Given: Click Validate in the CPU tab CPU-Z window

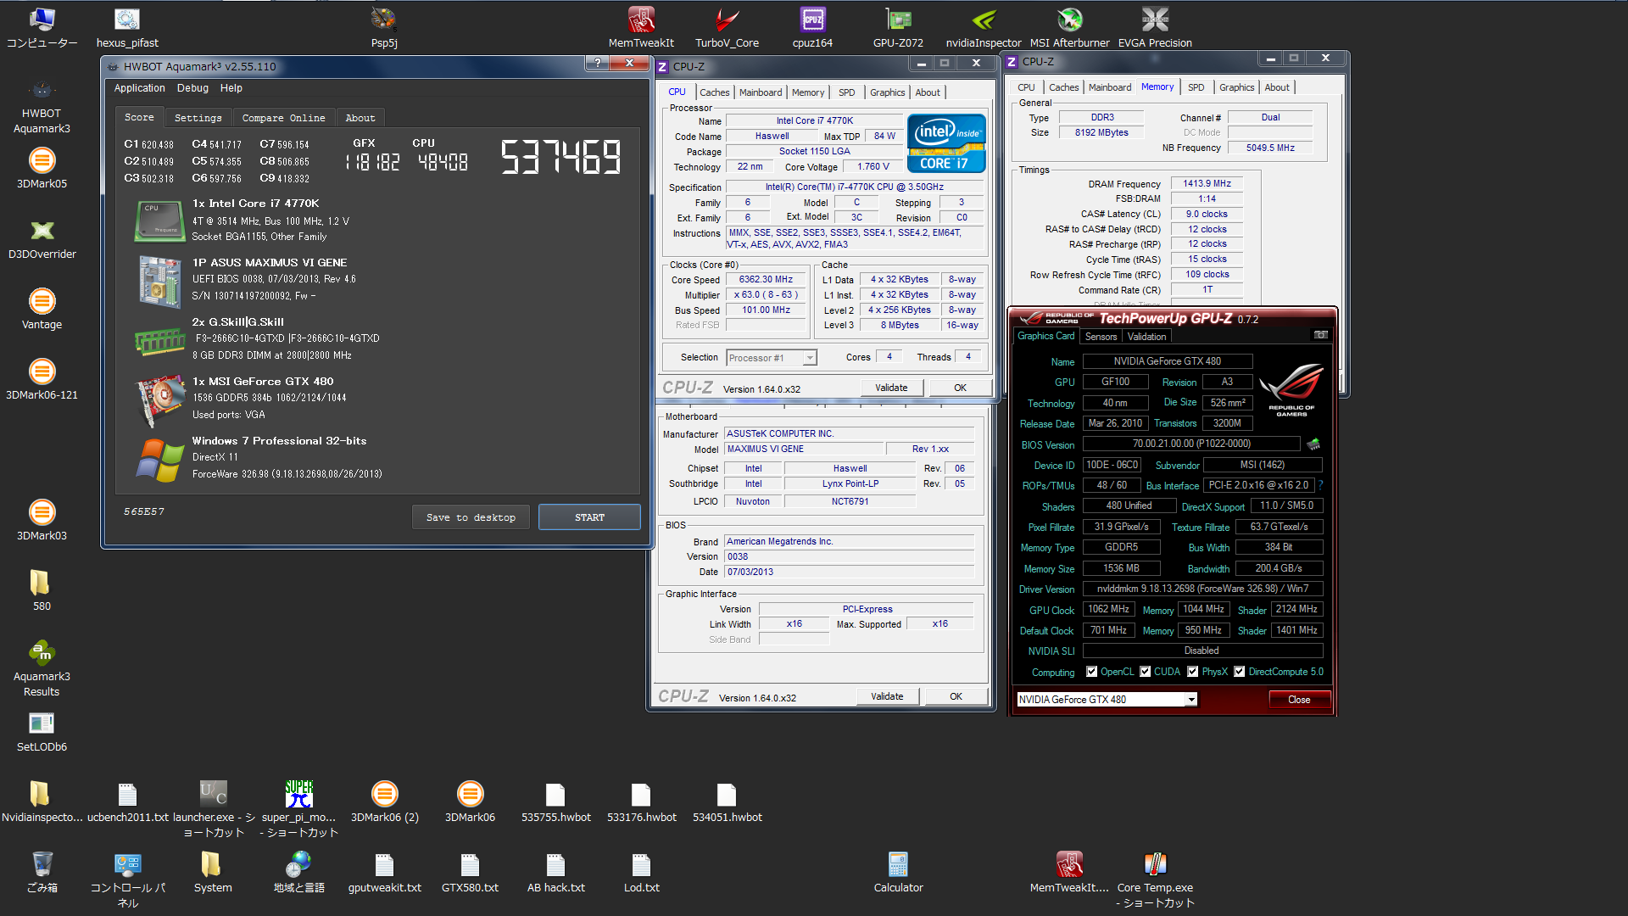Looking at the screenshot, I should [x=891, y=388].
